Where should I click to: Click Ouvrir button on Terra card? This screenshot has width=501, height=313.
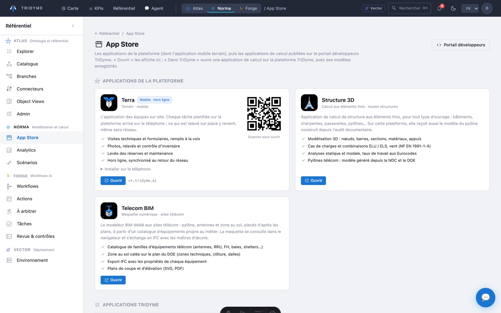[113, 181]
